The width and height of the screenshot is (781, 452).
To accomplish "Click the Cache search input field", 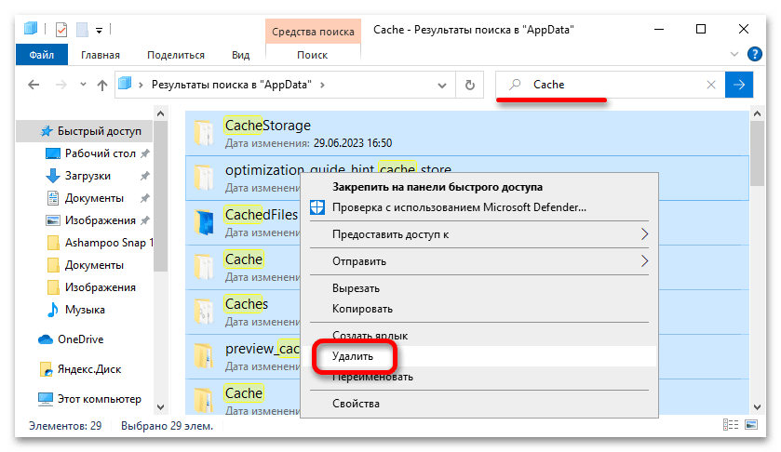I will pyautogui.click(x=614, y=85).
